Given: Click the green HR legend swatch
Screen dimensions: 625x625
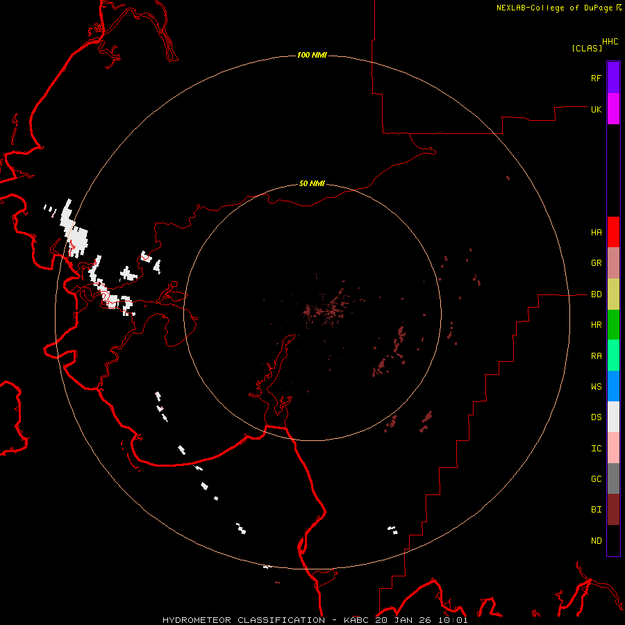Looking at the screenshot, I should 613,324.
